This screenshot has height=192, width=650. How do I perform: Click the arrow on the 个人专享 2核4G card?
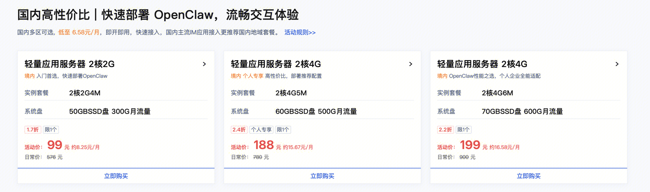click(x=410, y=64)
